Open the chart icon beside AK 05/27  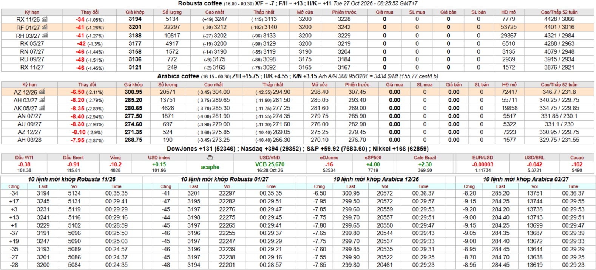click(x=42, y=108)
